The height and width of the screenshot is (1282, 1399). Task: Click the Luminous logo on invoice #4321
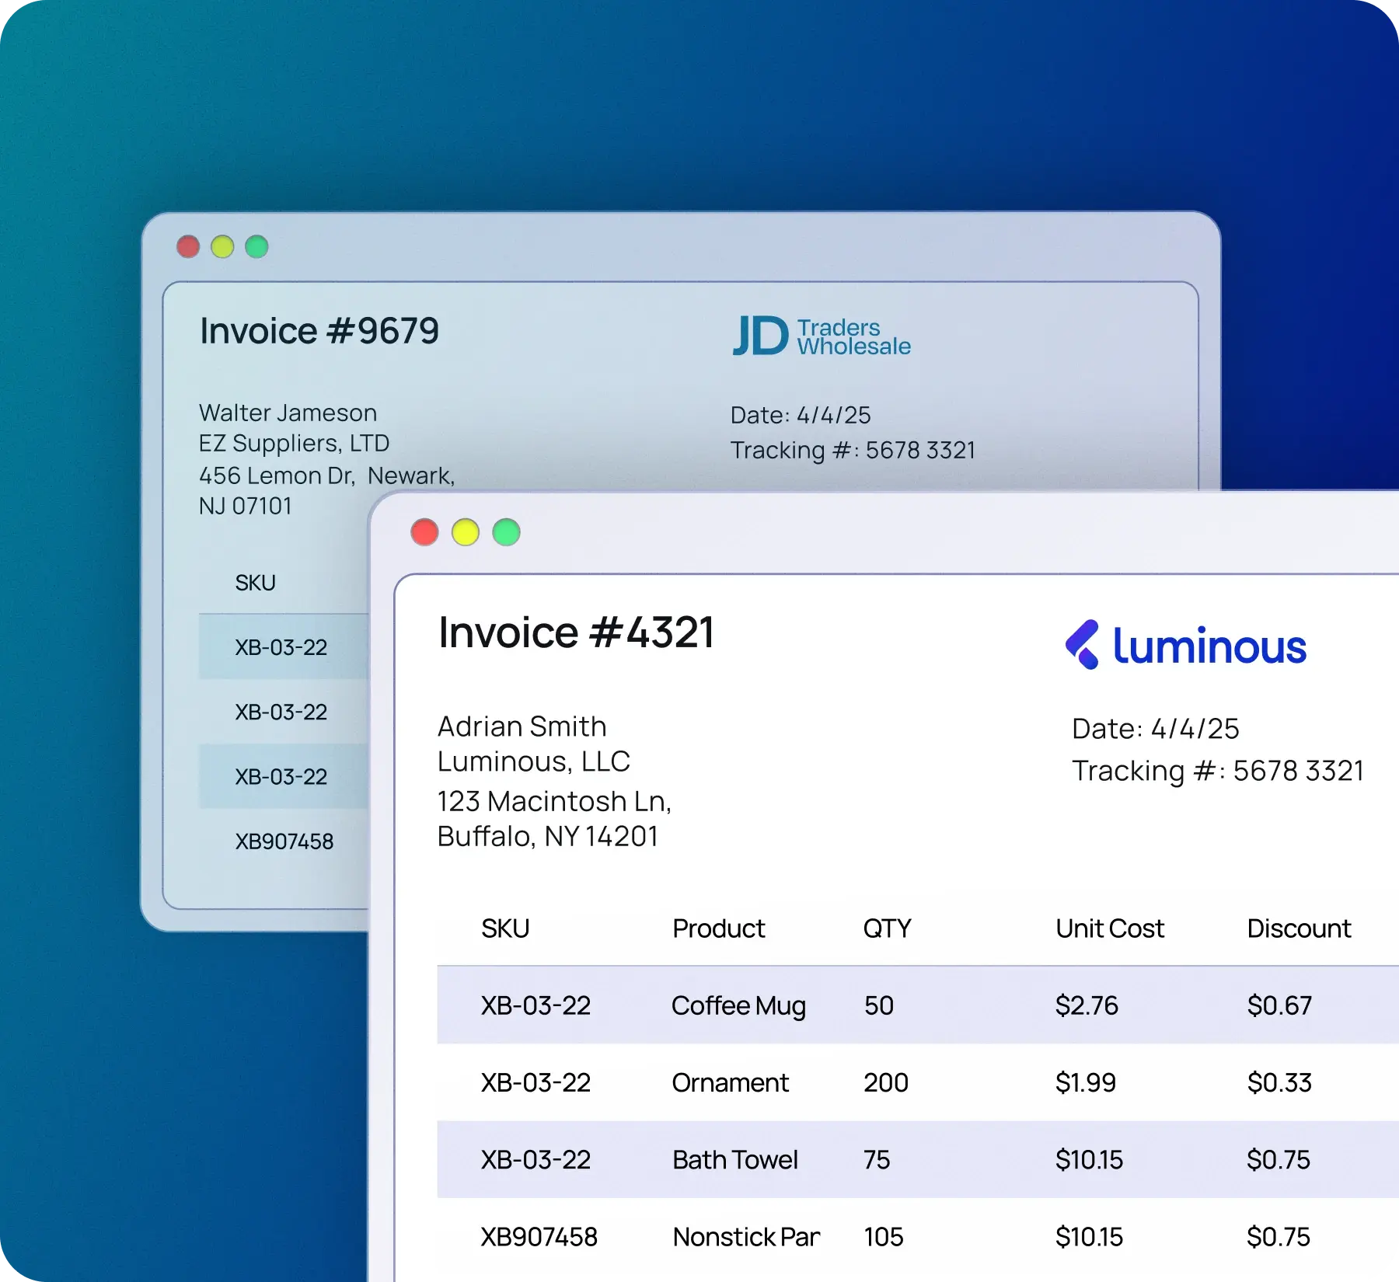tap(1186, 646)
